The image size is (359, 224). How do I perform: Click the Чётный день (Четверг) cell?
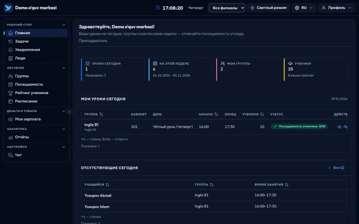point(173,127)
